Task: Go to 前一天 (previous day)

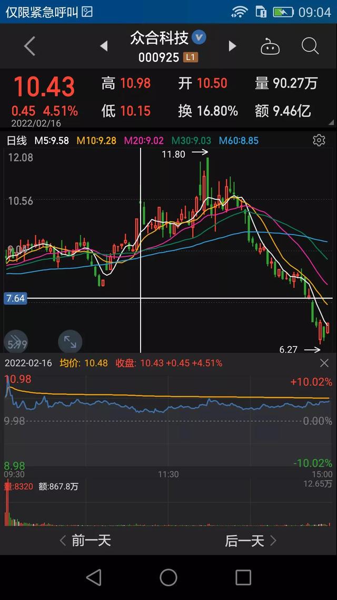Action: coord(86,541)
